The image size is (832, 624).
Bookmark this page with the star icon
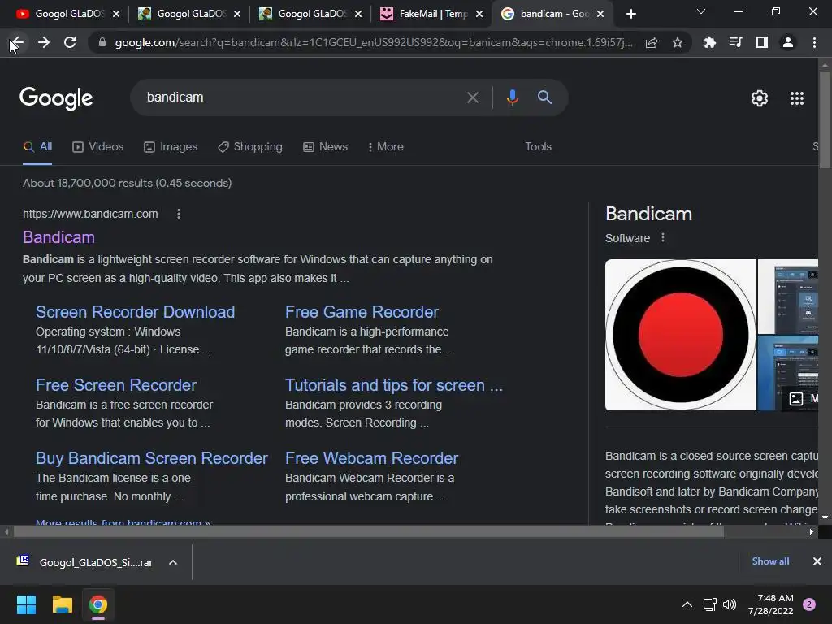tap(677, 42)
